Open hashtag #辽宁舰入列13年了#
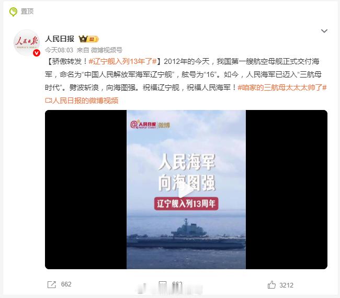 pyautogui.click(x=122, y=61)
